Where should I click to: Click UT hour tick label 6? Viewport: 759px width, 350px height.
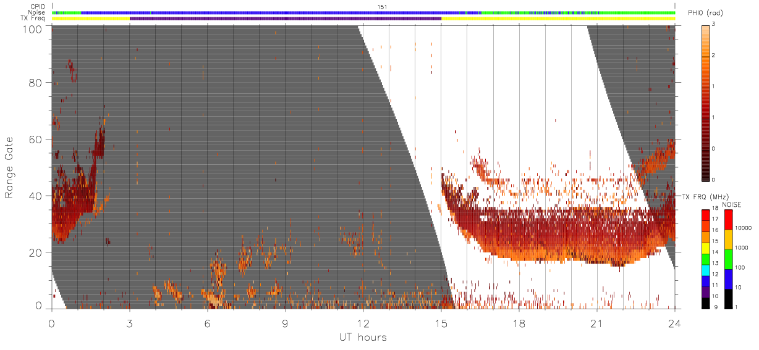(207, 323)
